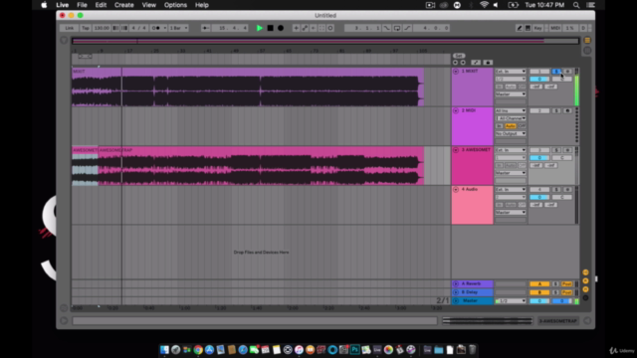Open the Options menu
Image resolution: width=637 pixels, height=358 pixels.
(x=175, y=5)
